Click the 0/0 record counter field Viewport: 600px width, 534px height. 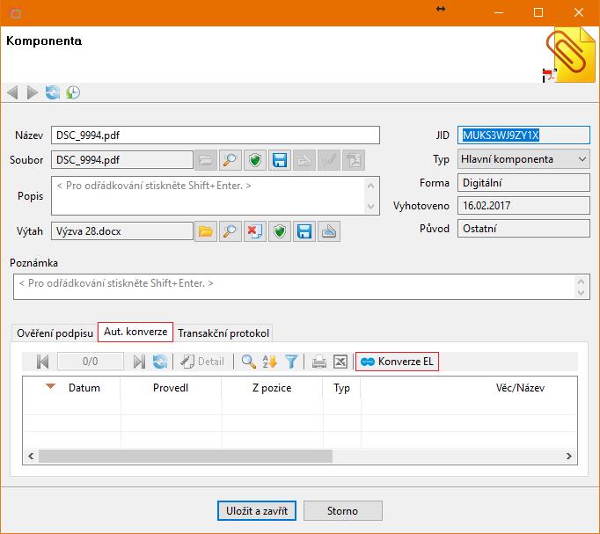[91, 362]
